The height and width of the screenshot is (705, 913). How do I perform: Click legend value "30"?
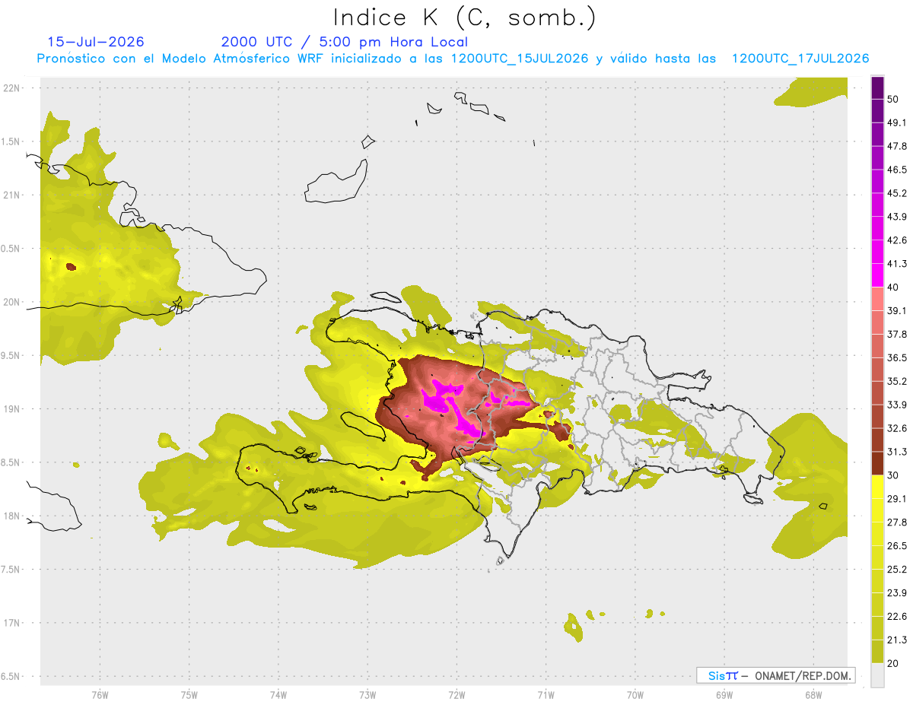pyautogui.click(x=893, y=475)
